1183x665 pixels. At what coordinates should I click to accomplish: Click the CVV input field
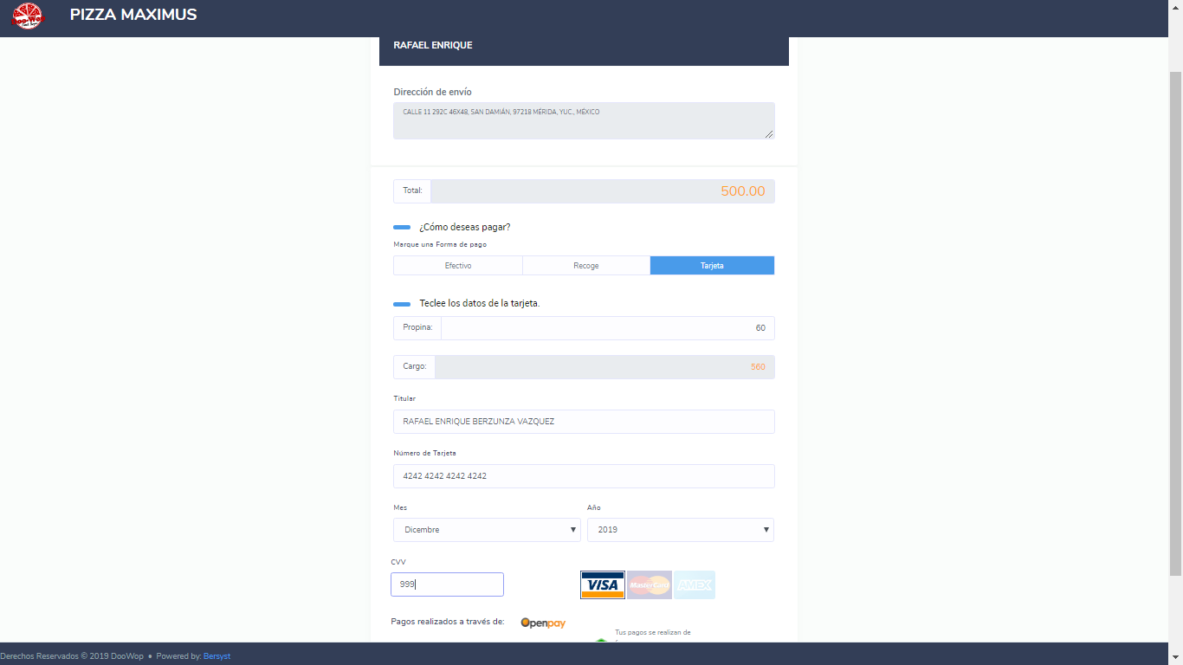pyautogui.click(x=447, y=584)
